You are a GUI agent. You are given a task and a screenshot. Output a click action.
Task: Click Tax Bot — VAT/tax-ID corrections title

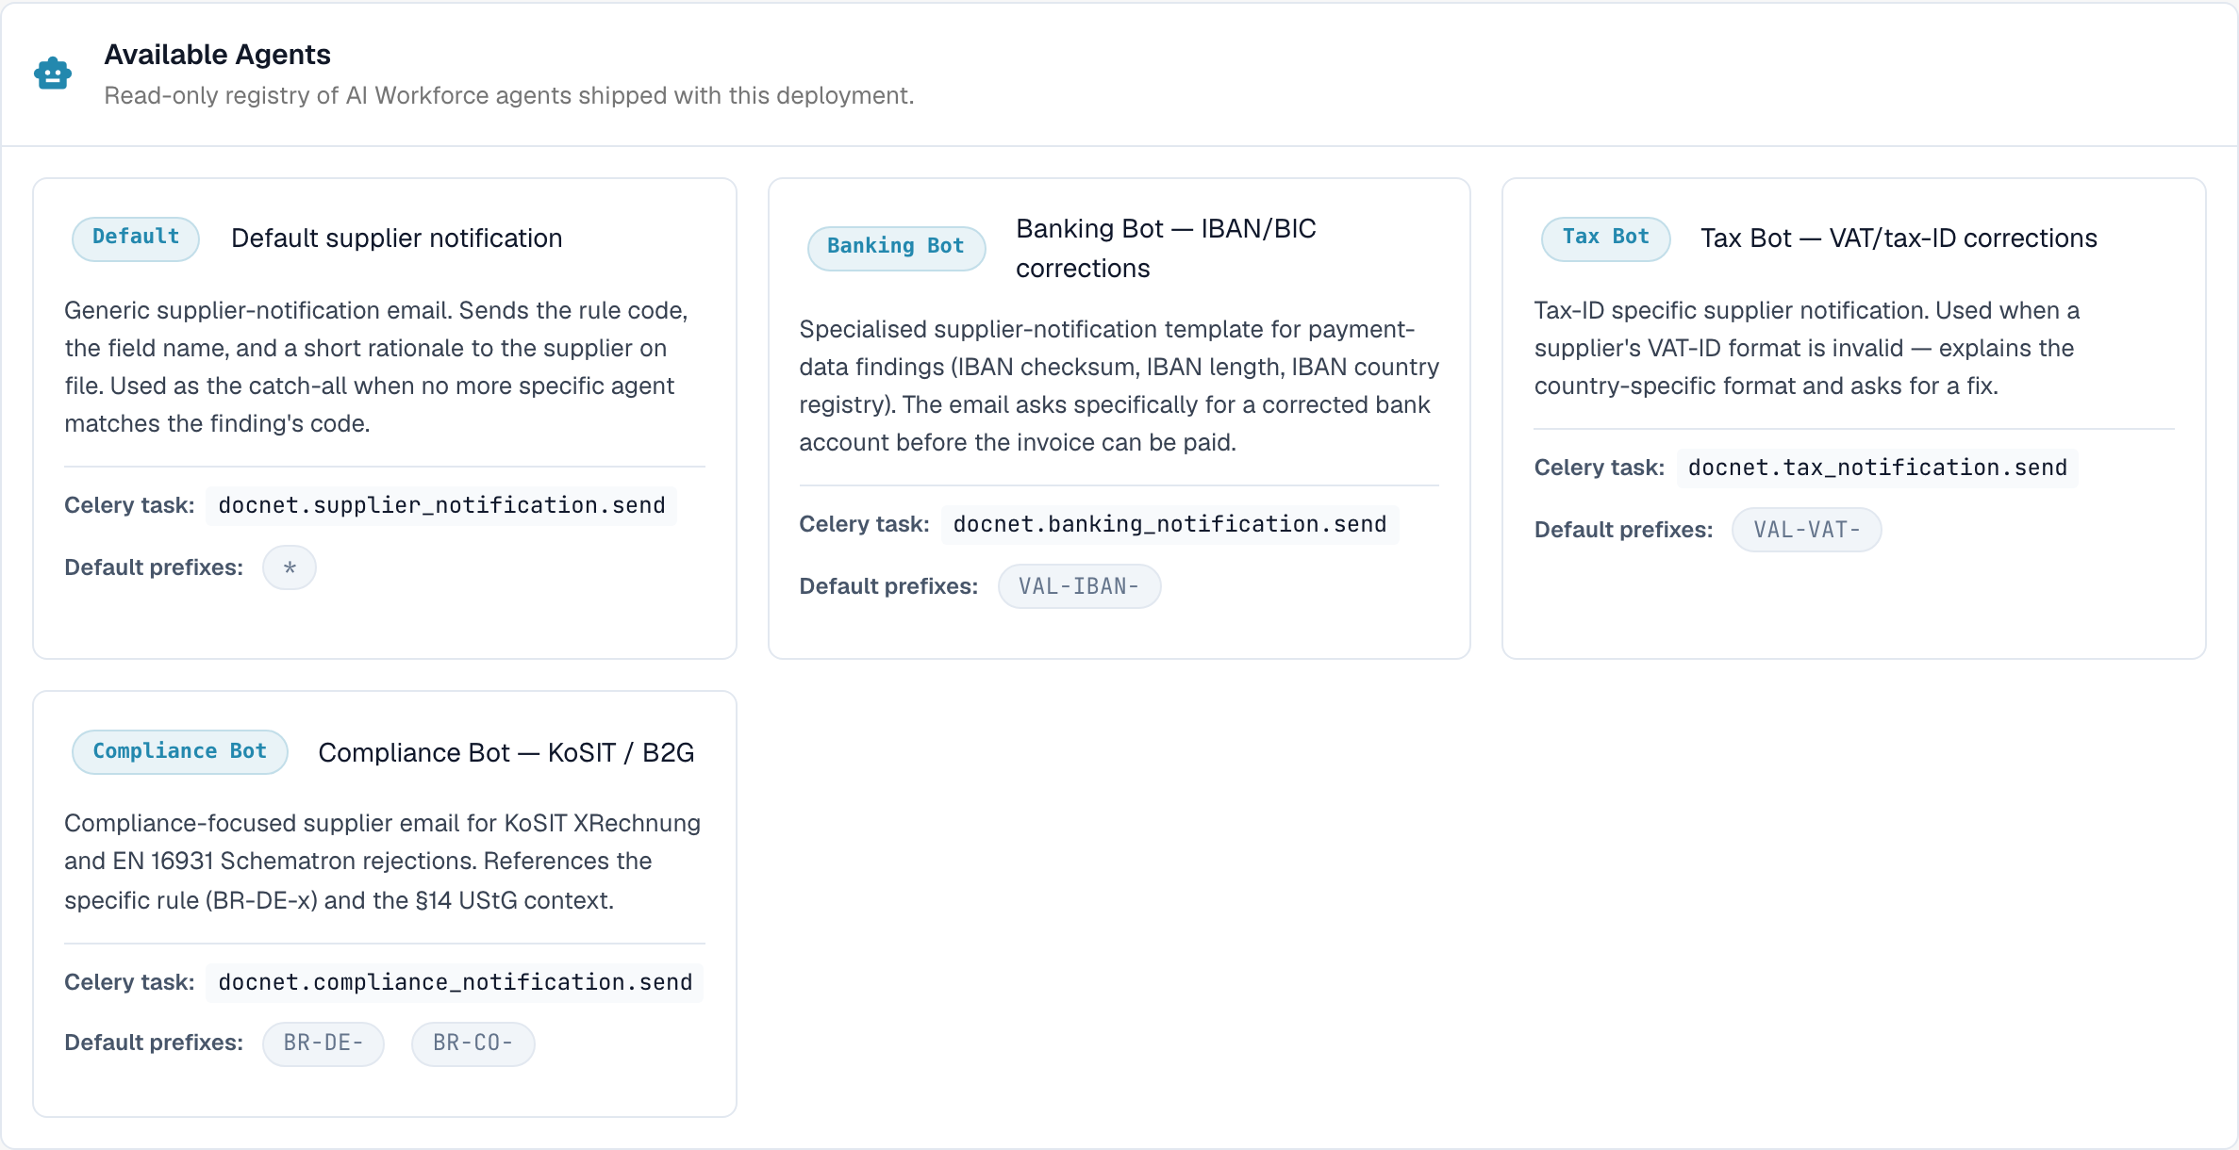(1899, 238)
